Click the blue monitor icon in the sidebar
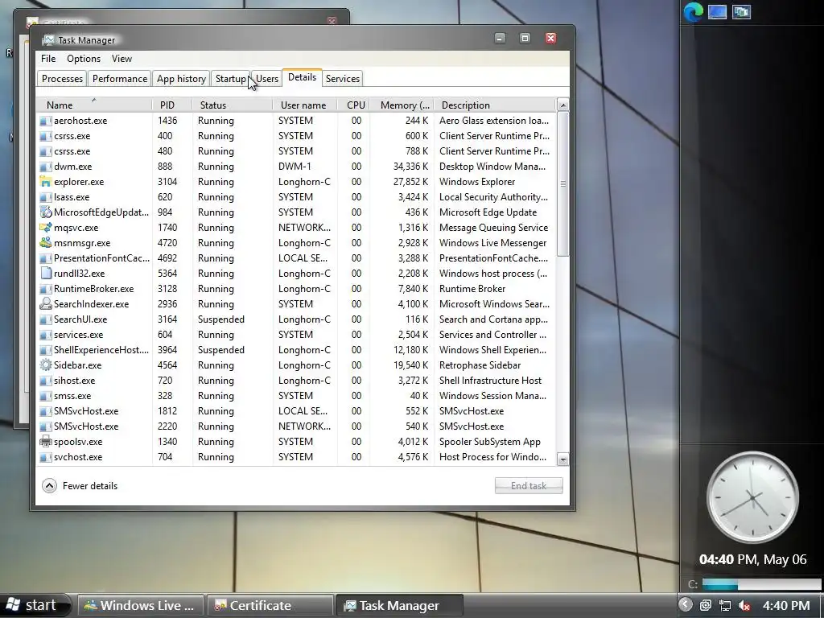This screenshot has width=824, height=618. coord(717,12)
